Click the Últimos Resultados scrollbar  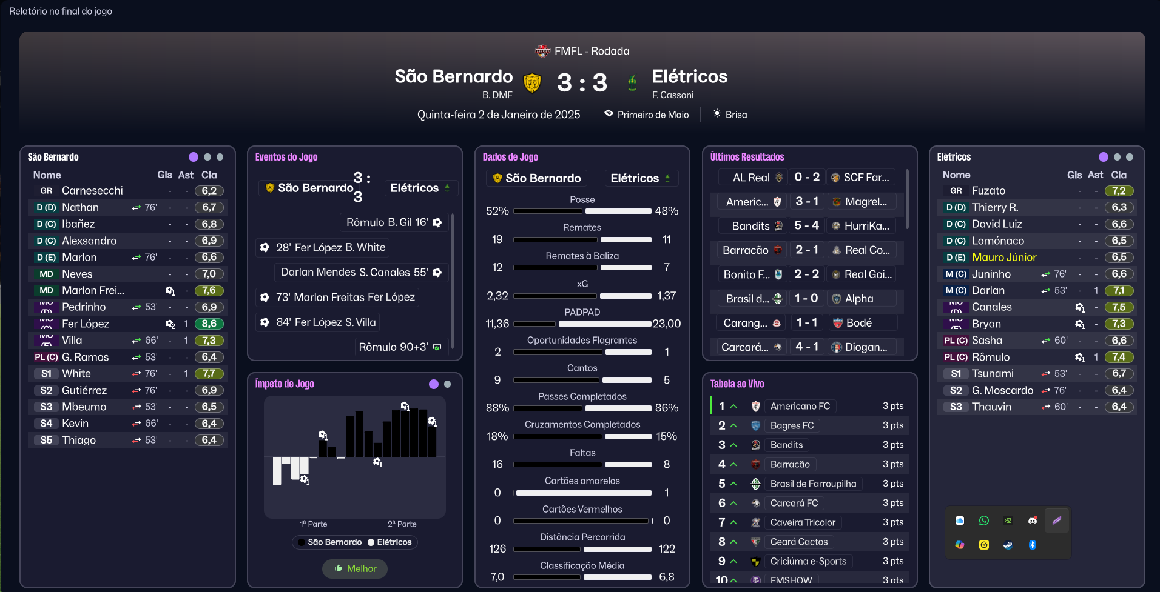pos(907,200)
